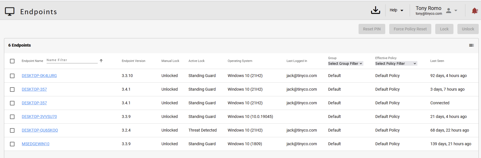Check the box for DESKTOP-0K4LURG
Viewport: 481px width, 158px height.
[x=12, y=76]
